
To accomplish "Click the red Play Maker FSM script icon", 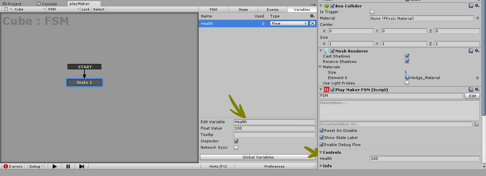I will (x=327, y=90).
